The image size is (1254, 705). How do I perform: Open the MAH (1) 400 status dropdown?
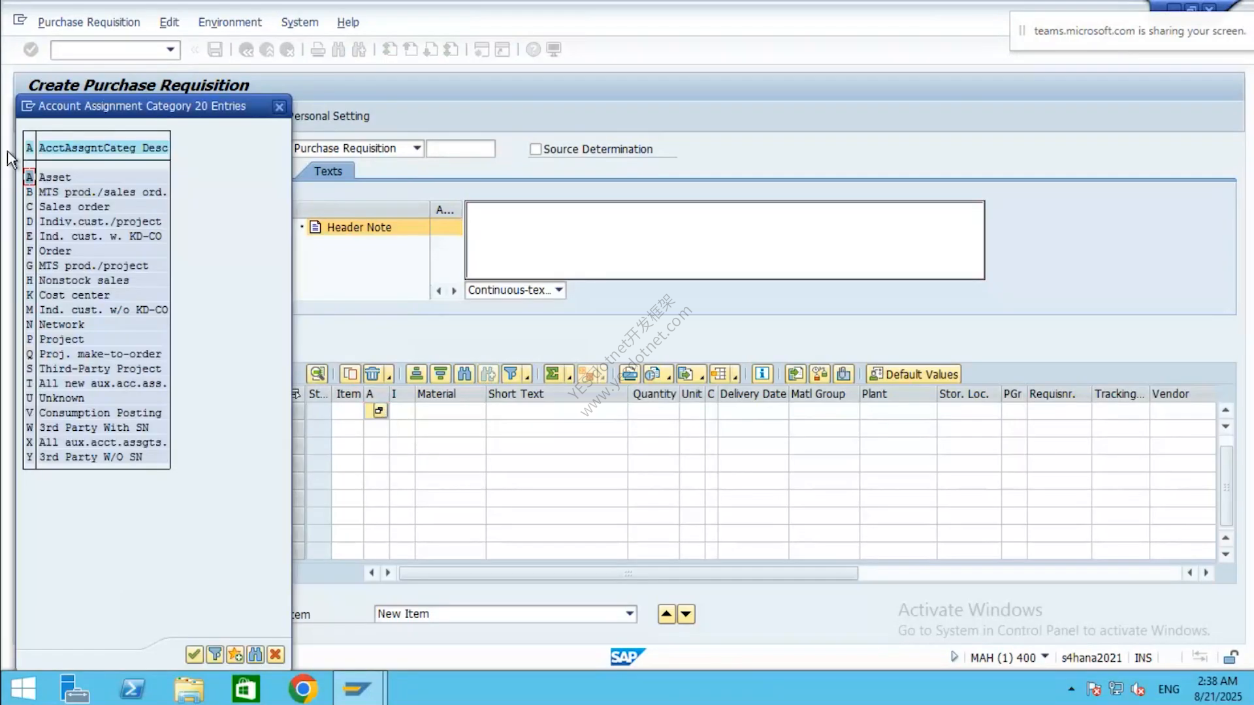1045,657
